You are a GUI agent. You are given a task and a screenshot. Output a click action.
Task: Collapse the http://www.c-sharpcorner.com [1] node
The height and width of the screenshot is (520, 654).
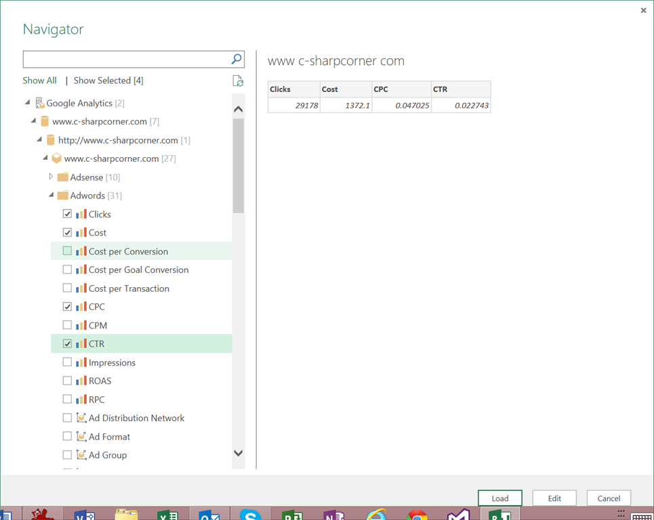[x=39, y=139]
